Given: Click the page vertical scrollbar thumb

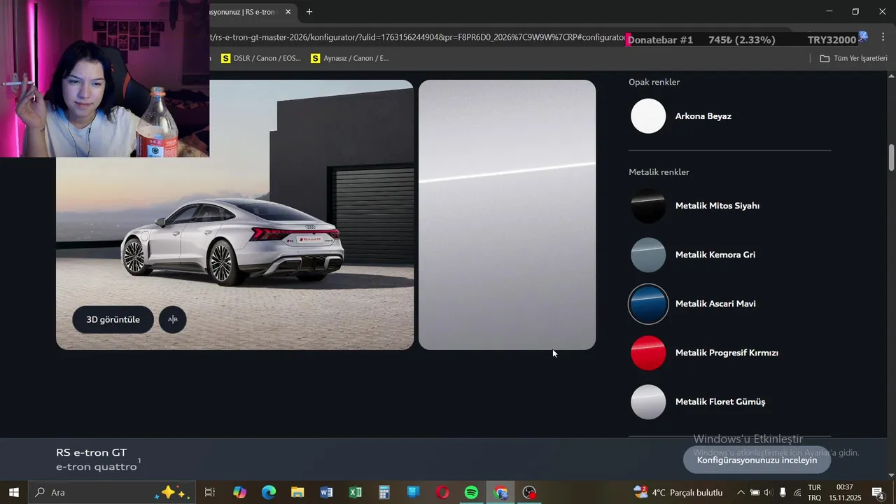Looking at the screenshot, I should click(891, 157).
